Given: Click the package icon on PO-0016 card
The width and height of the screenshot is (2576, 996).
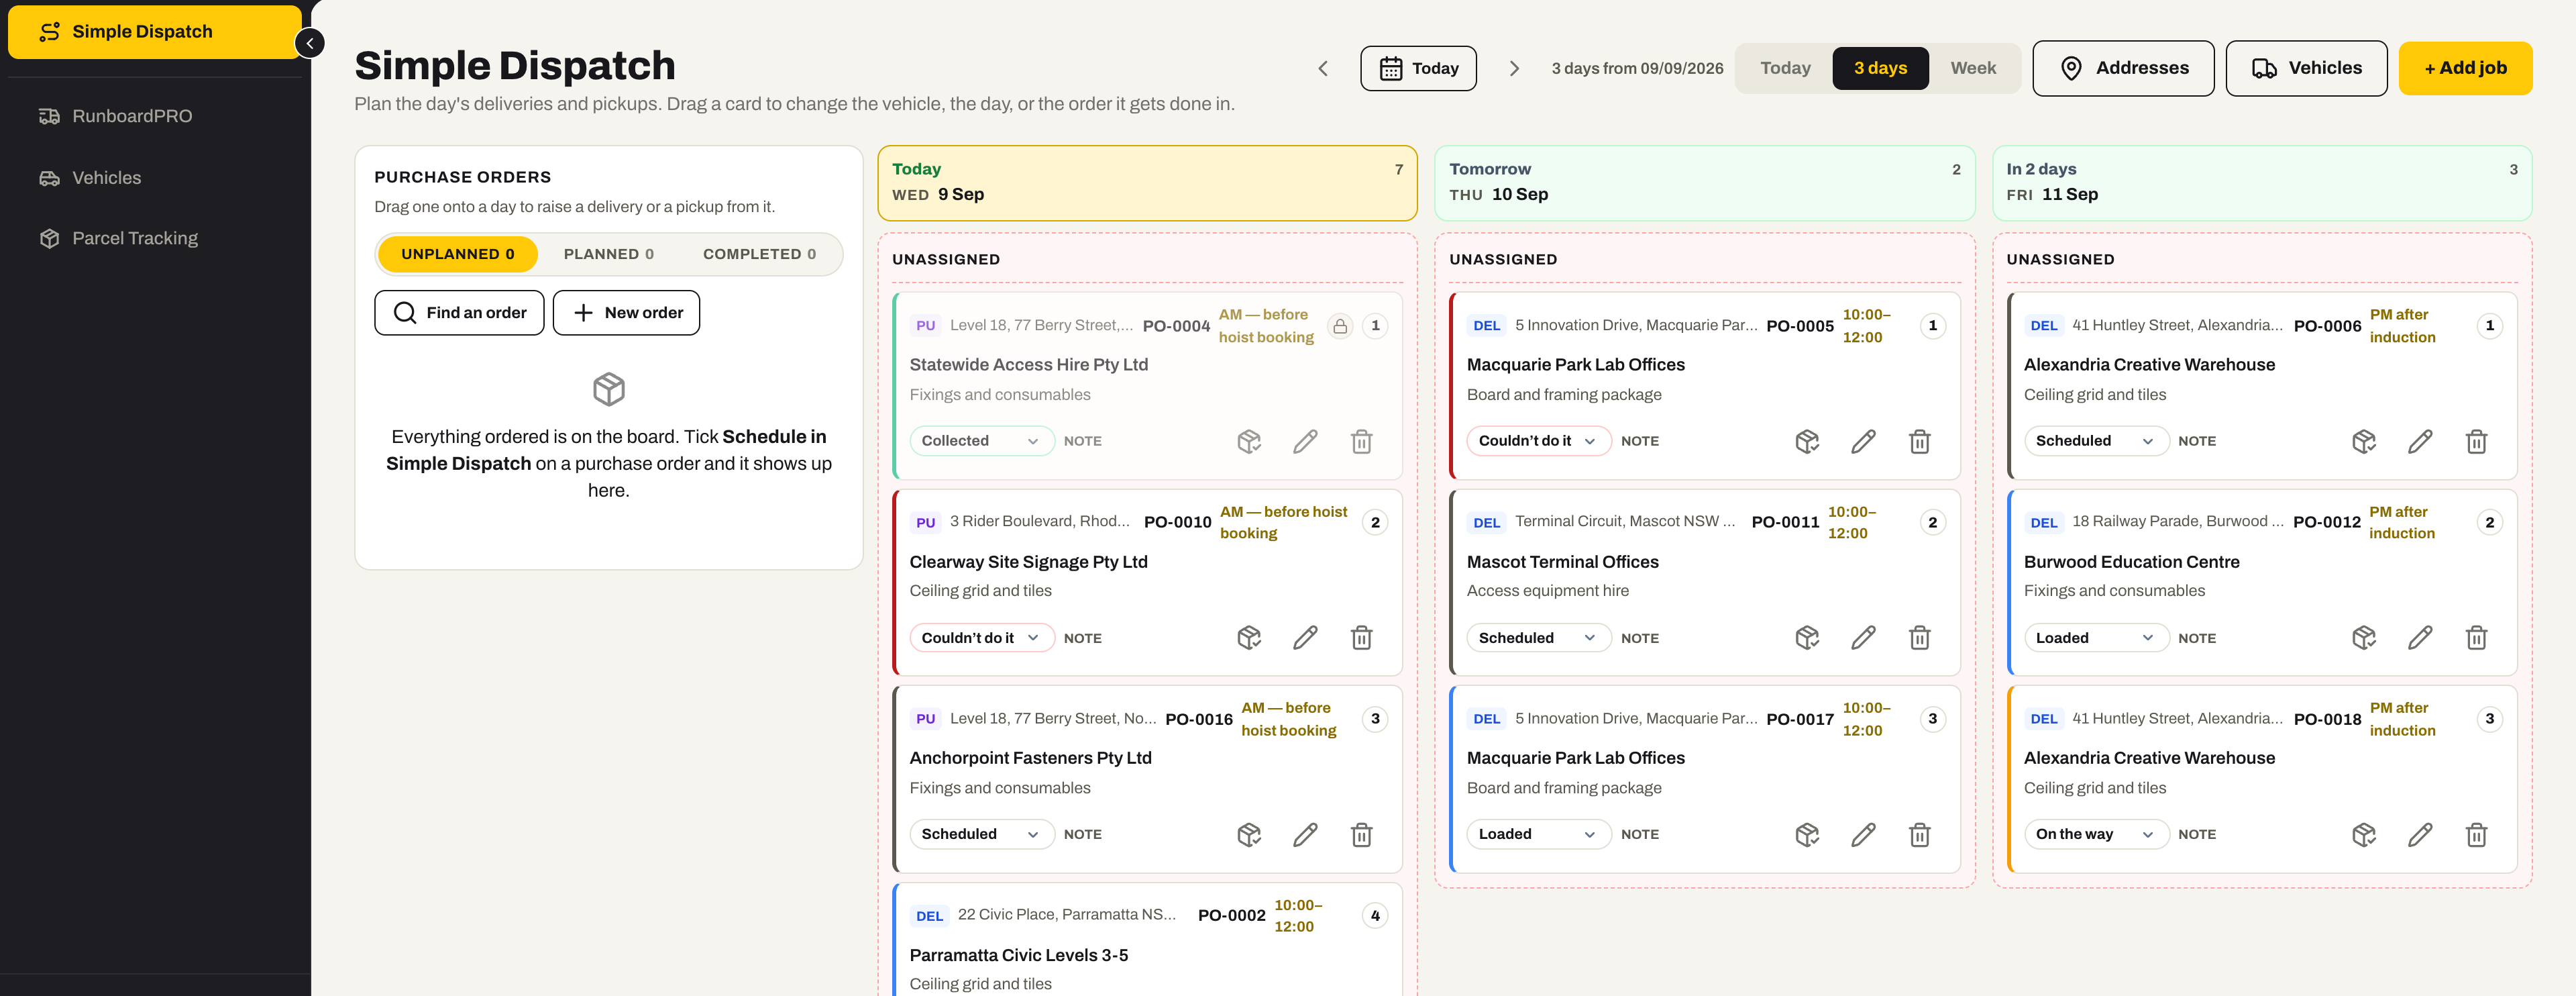Looking at the screenshot, I should [1249, 834].
